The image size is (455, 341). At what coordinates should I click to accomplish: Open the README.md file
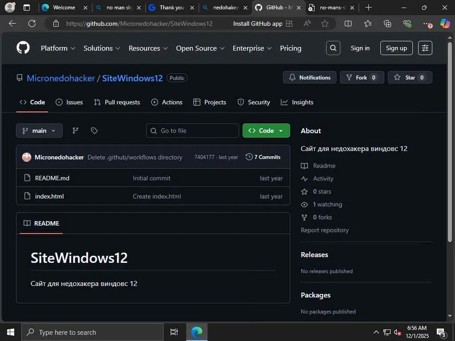pyautogui.click(x=52, y=178)
